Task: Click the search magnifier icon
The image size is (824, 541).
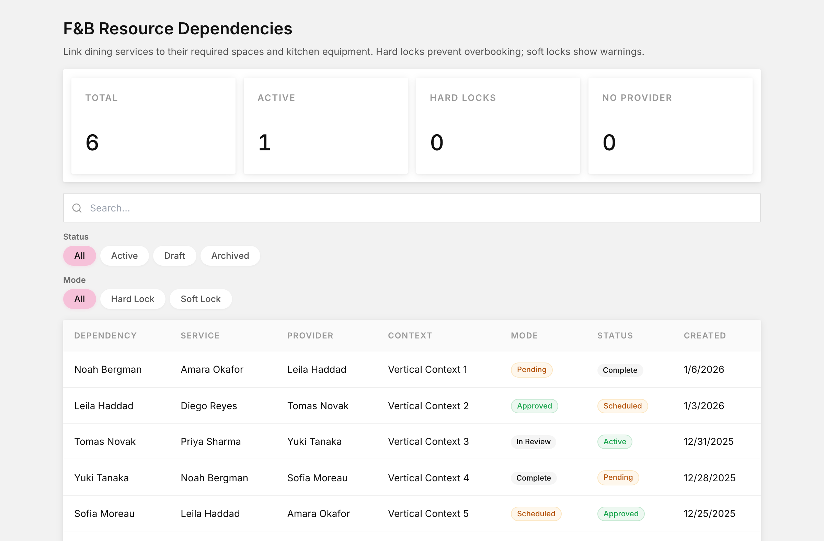Action: click(x=77, y=208)
